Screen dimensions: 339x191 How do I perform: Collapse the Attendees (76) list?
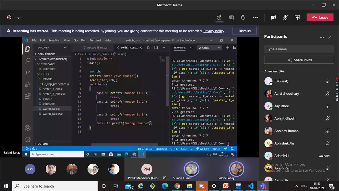(262, 71)
